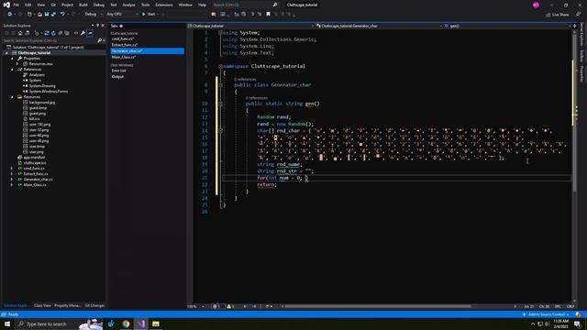Switch to Git Changes tab
The image size is (587, 330).
[x=94, y=305]
